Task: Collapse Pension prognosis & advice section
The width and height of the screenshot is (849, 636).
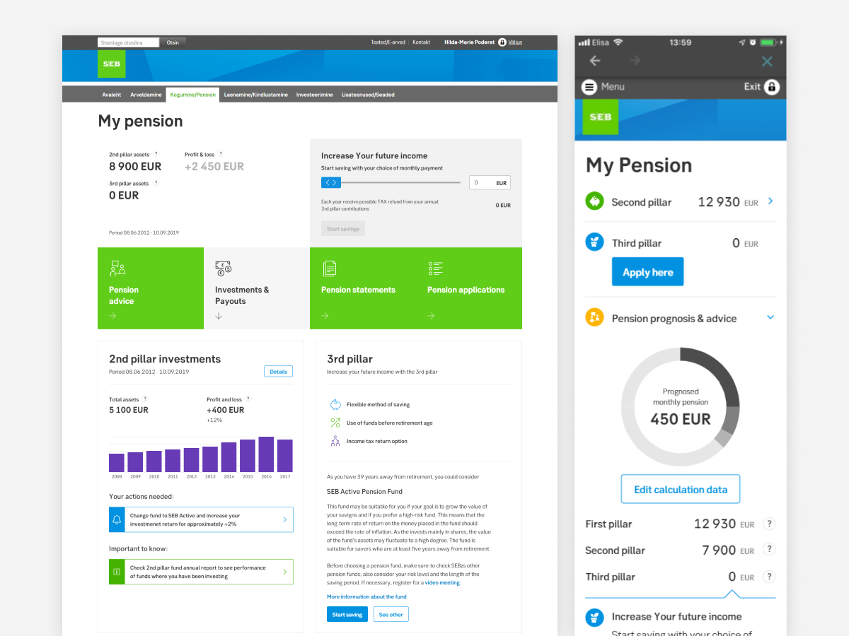Action: pyautogui.click(x=770, y=318)
